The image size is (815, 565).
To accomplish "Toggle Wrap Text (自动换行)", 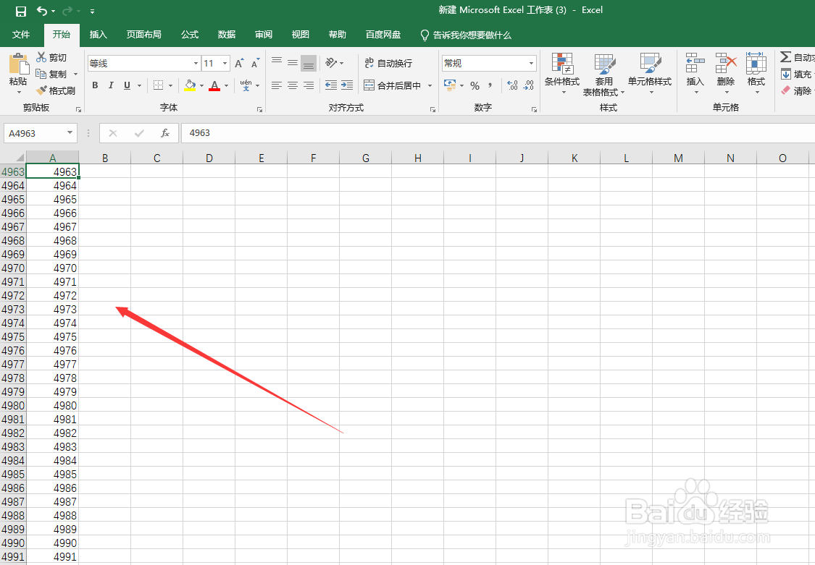I will [x=388, y=63].
